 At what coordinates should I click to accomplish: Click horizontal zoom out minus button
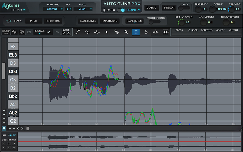[10, 128]
